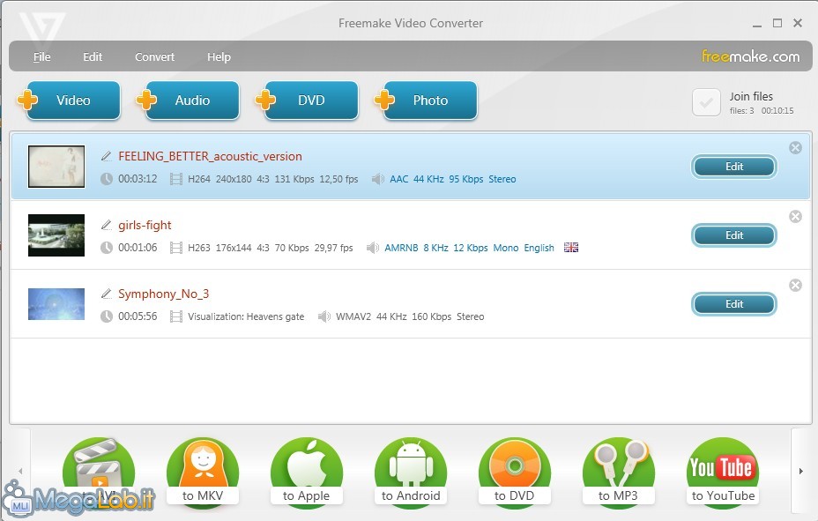Maximize the Freemake Video Converter window
Viewport: 818px width, 521px height.
click(x=777, y=23)
